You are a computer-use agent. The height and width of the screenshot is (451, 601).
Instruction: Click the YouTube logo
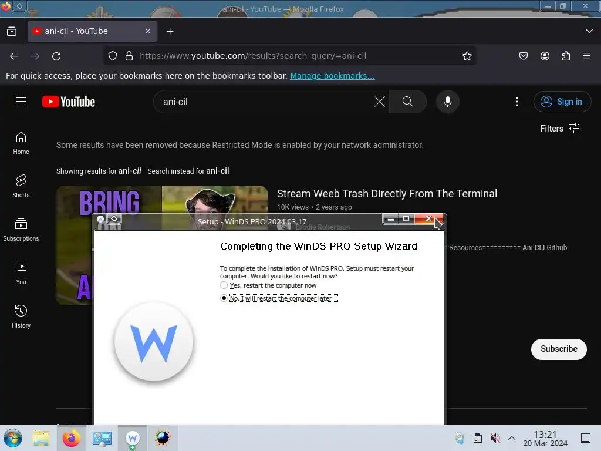tap(69, 102)
